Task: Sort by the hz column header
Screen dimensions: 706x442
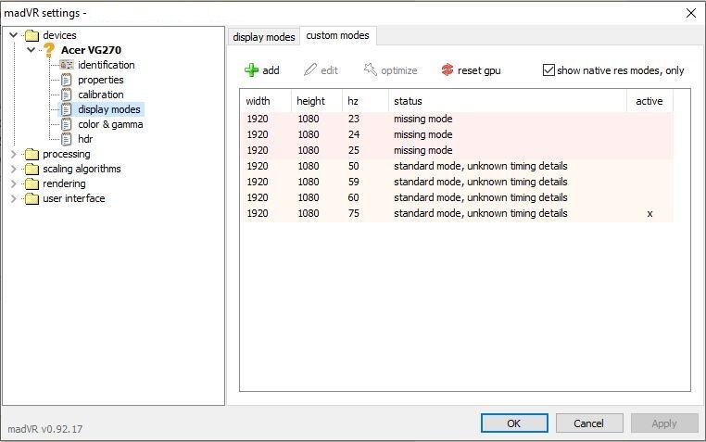Action: point(365,101)
